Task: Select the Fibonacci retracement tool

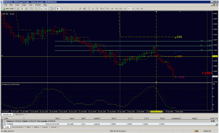Action: point(89,9)
